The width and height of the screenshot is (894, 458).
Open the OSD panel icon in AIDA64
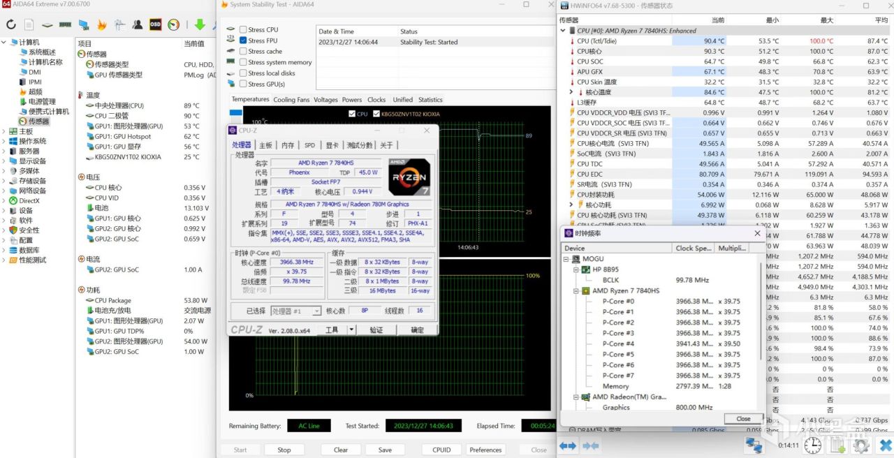tap(156, 24)
